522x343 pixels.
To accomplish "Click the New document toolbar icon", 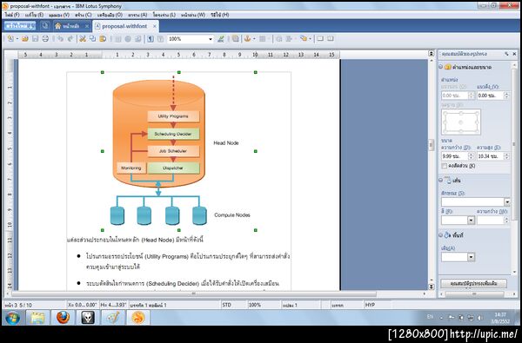I will pyautogui.click(x=10, y=39).
